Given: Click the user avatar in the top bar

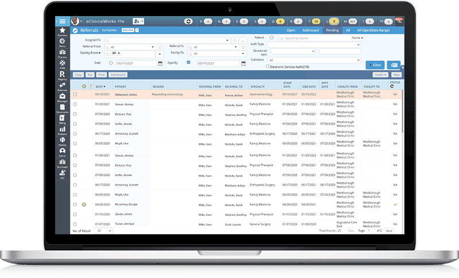Looking at the screenshot, I should tap(75, 21).
